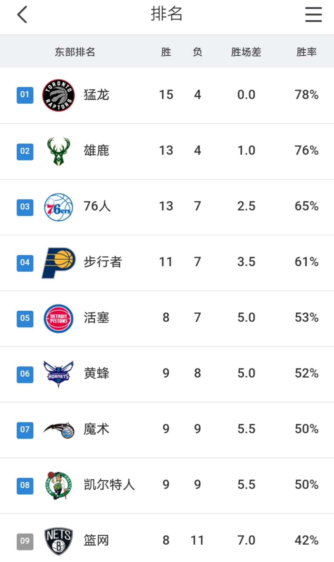Select the 东部排名 column header
Image resolution: width=334 pixels, height=562 pixels.
[75, 52]
